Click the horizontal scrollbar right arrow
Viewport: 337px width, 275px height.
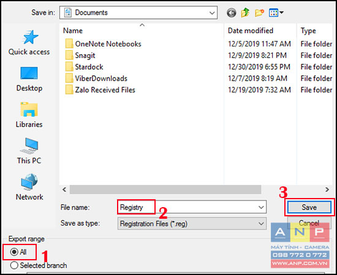tap(327, 189)
